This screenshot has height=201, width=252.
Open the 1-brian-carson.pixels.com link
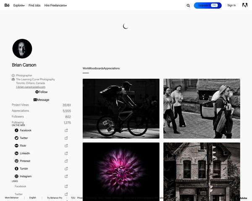coord(31,87)
